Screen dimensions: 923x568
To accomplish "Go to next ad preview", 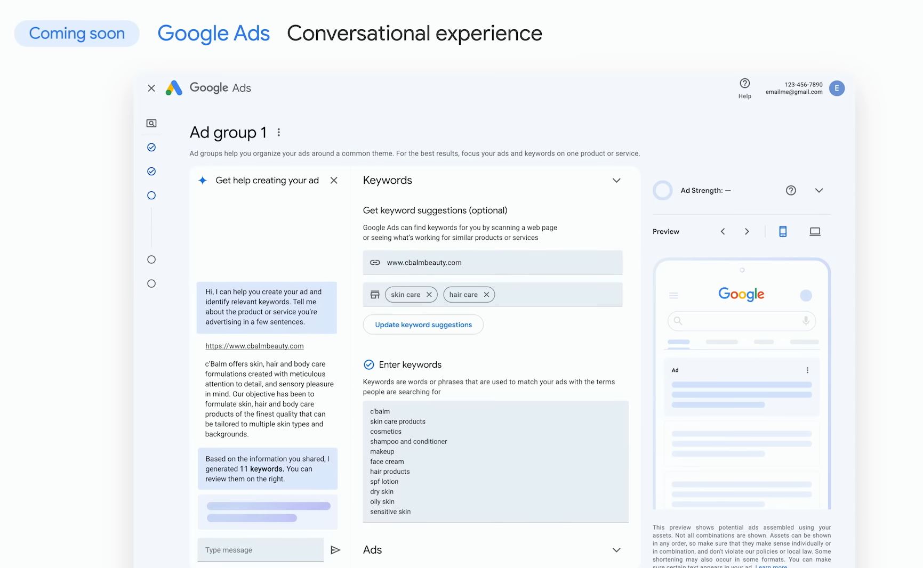I will point(747,231).
